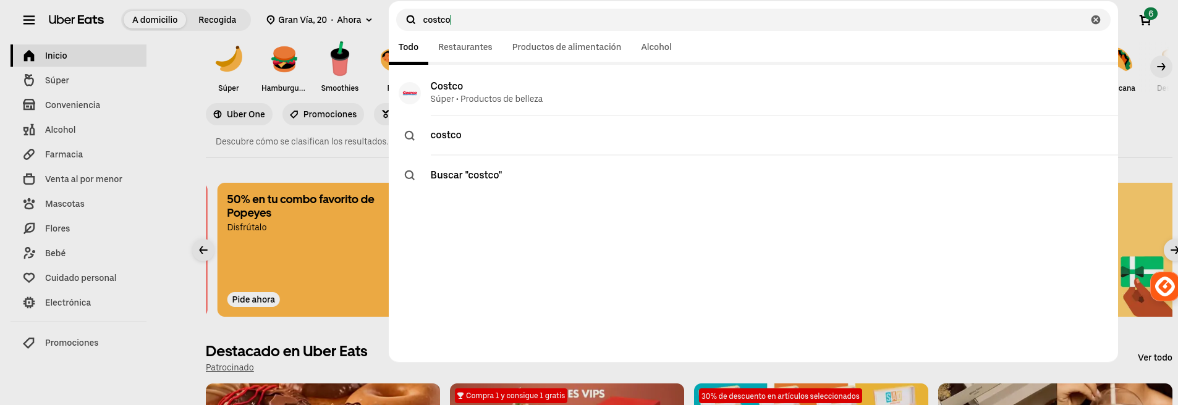The image size is (1178, 405).
Task: Click Ver todo for featured section
Action: (1155, 357)
